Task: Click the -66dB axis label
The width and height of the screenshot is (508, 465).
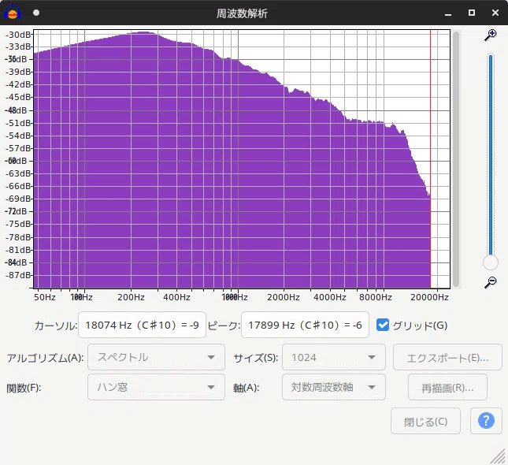Action: pos(18,186)
